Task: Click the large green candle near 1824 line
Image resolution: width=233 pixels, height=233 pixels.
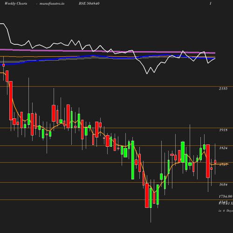Action: pos(133,160)
